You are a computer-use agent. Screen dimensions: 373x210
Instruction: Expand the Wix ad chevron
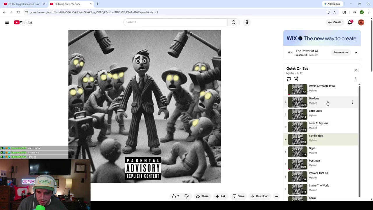coord(356,52)
